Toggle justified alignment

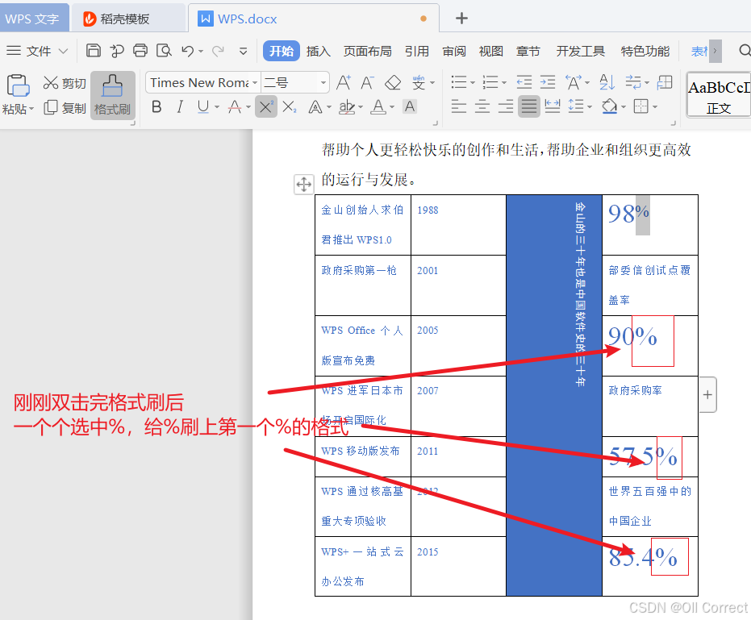pyautogui.click(x=529, y=106)
